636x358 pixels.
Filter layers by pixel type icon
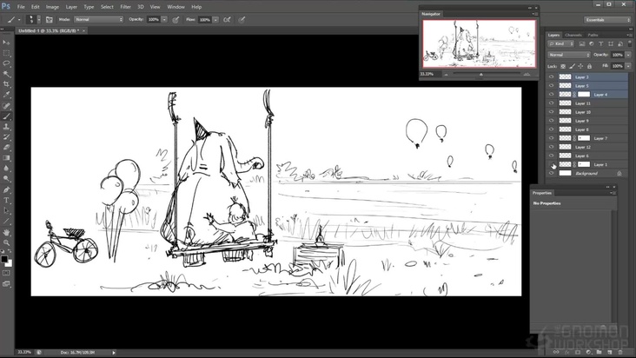[x=581, y=43]
